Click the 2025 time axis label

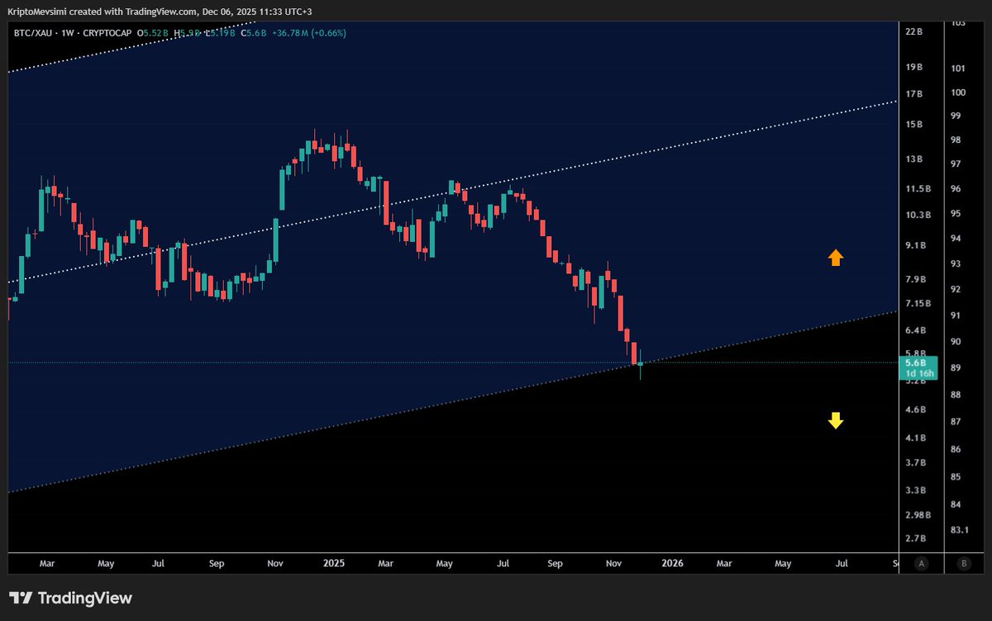(x=334, y=563)
